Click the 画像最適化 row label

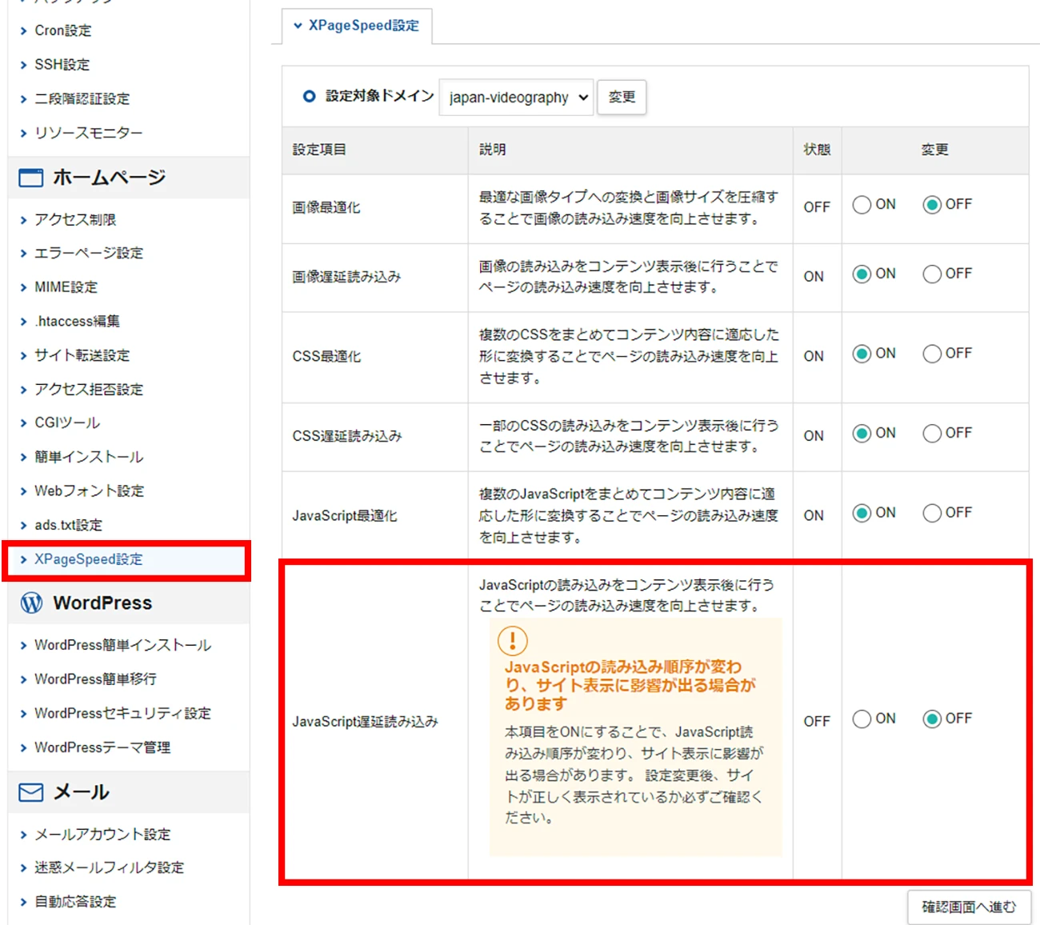point(326,208)
